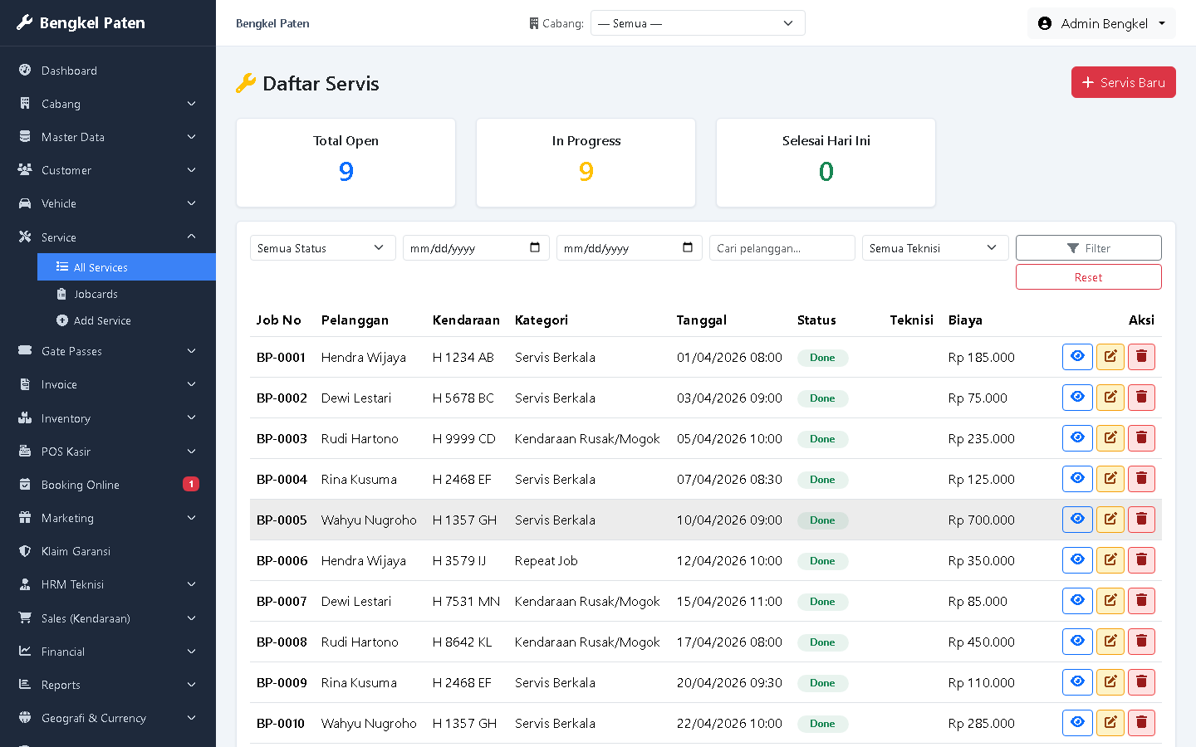The width and height of the screenshot is (1196, 747).
Task: Edit service BP-0004
Action: pyautogui.click(x=1110, y=479)
